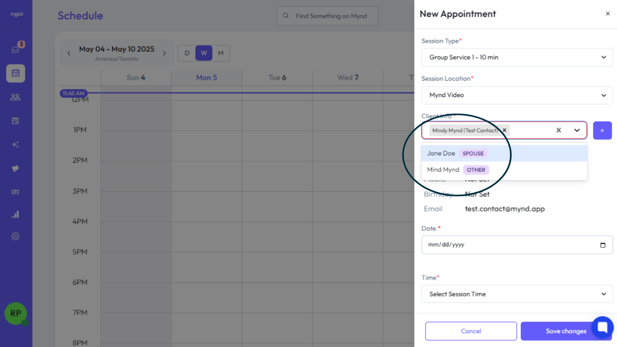Screen dimensions: 617x347
Task: Open the chat support bubble
Action: [x=602, y=327]
